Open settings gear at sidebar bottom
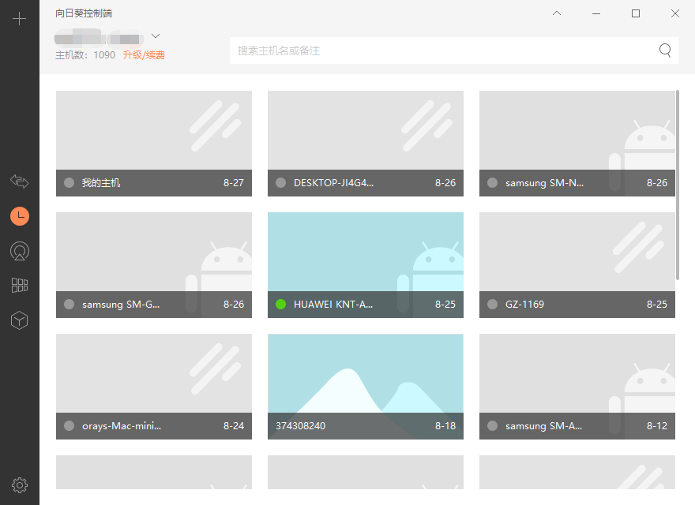 pos(20,485)
